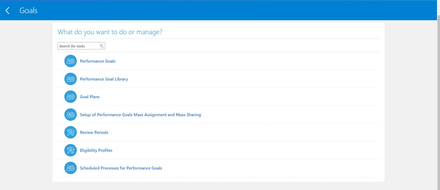440x190 pixels.
Task: Open the Performance Goal Library task
Action: 104,79
